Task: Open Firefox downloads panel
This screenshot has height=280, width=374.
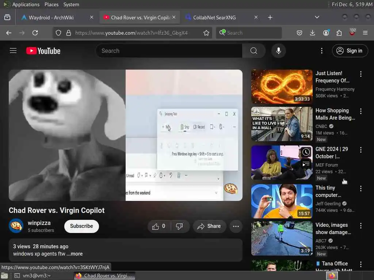Action: 313,33
